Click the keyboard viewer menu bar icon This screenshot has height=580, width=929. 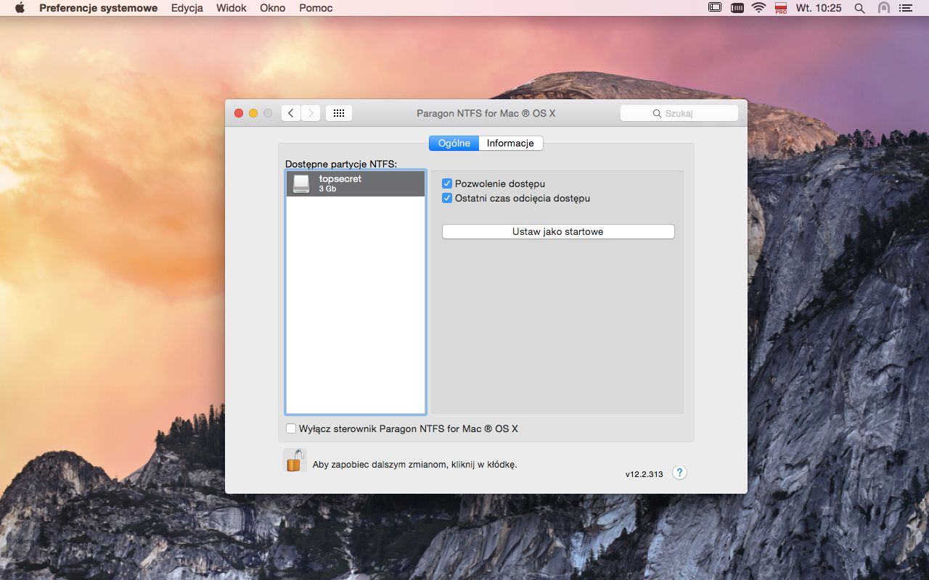(x=737, y=8)
